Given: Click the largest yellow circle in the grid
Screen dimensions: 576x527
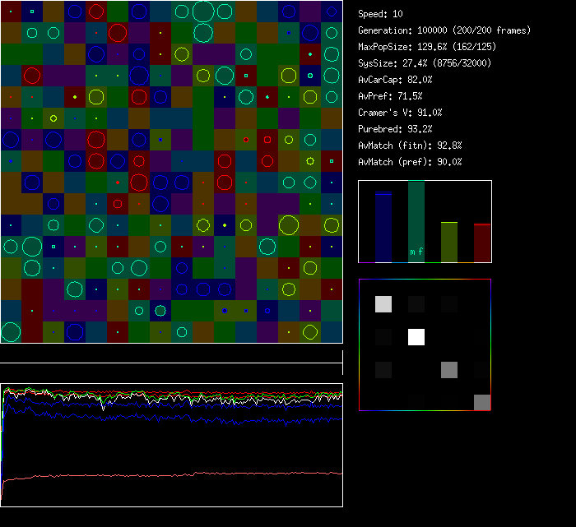Looking at the screenshot, I should 288,225.
